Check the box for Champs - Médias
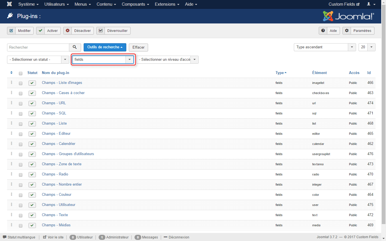The width and height of the screenshot is (386, 241). [x=21, y=226]
